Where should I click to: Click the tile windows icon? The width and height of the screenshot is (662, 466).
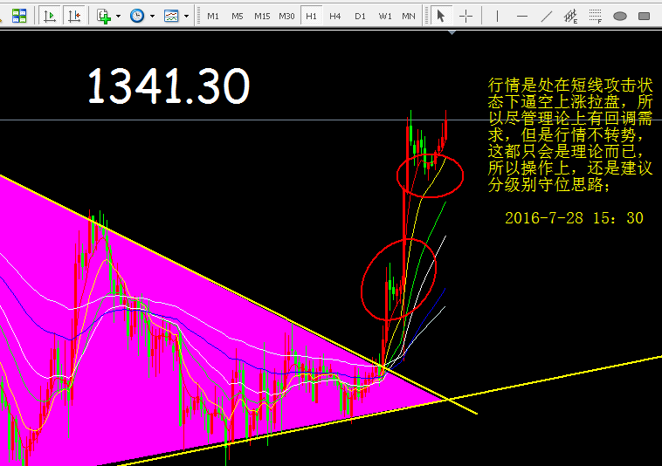tap(19, 16)
